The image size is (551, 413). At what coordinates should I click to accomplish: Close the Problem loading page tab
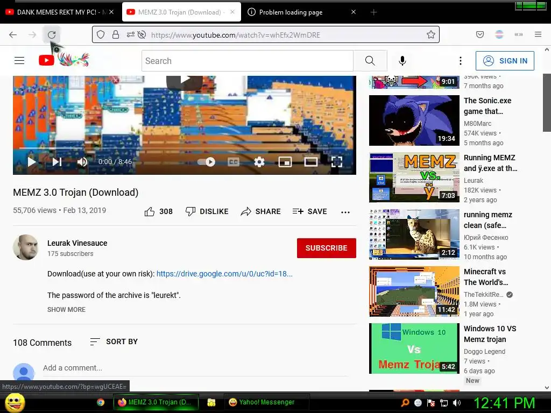coord(354,12)
